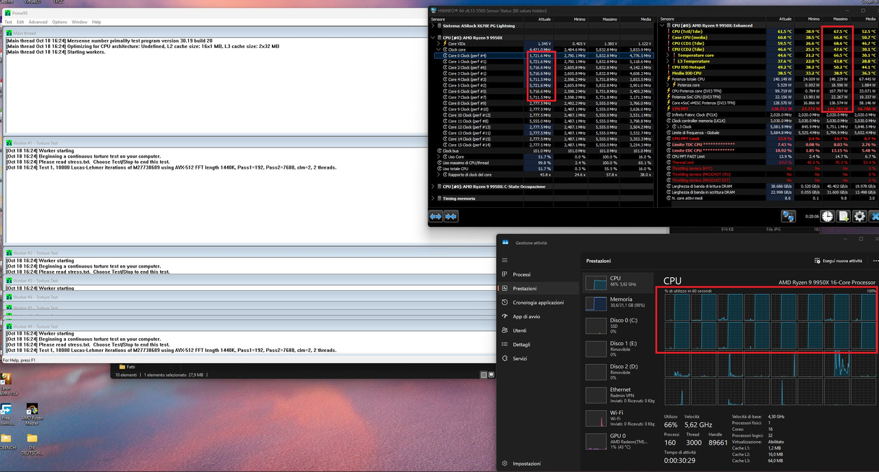The height and width of the screenshot is (472, 879).
Task: Toggle Task Manager hamburger navigation menu
Action: 505,260
